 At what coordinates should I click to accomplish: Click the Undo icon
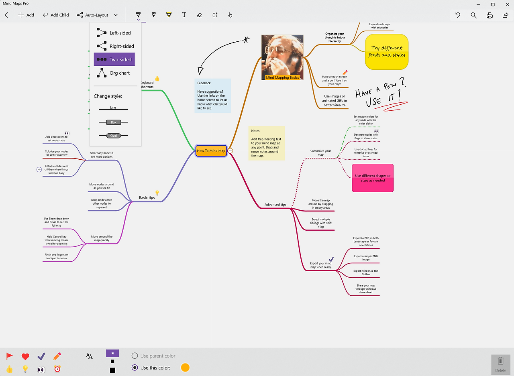(458, 15)
